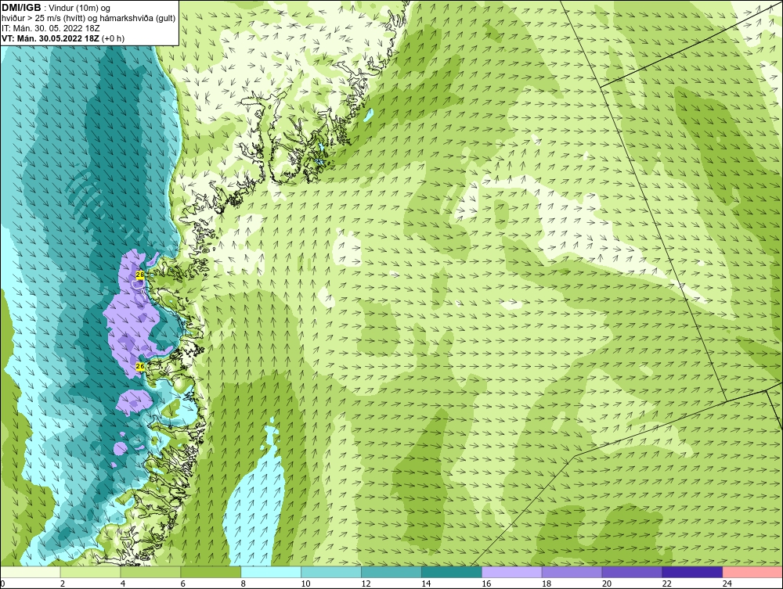Screen dimensions: 783x589
Task: Click the yellow gust marker labeled 28
Action: tap(140, 275)
